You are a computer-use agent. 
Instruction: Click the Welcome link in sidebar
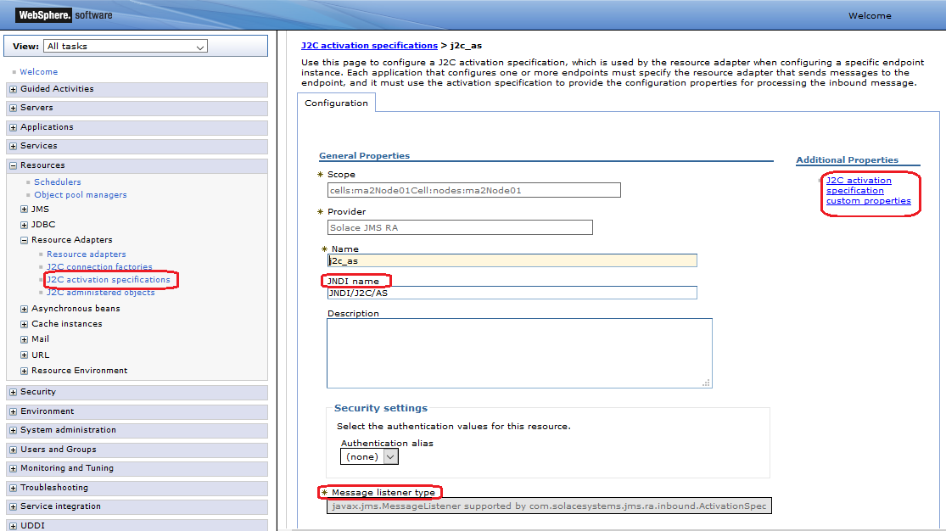[39, 72]
